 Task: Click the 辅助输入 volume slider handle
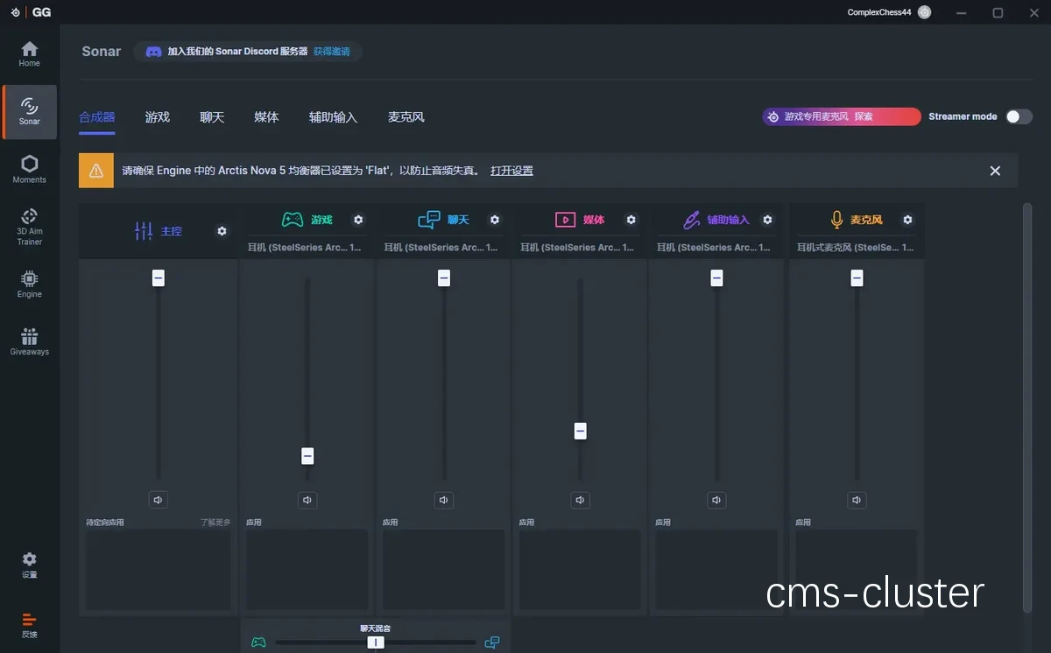pos(717,278)
